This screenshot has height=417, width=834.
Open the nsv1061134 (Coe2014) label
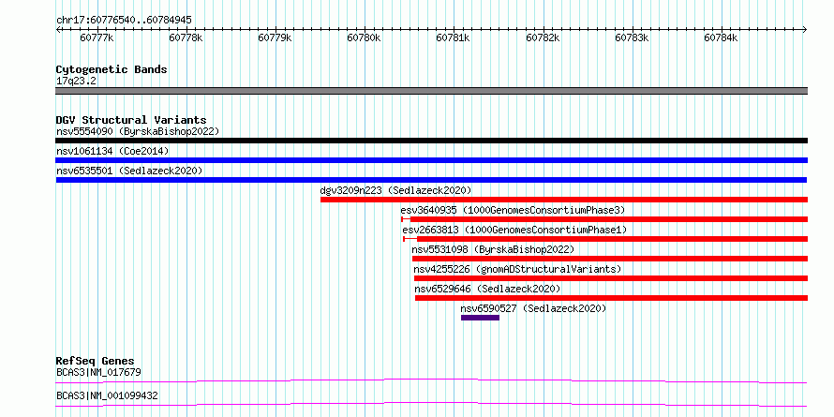tap(112, 151)
